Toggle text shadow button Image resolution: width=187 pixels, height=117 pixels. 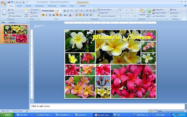pyautogui.click(x=57, y=15)
